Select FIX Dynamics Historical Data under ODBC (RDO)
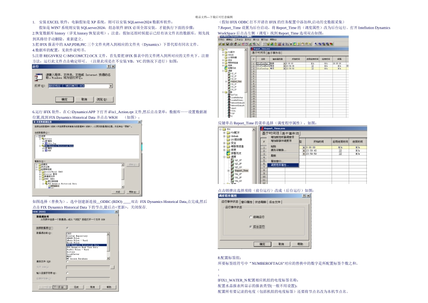This screenshot has width=428, height=303. [x=61, y=184]
